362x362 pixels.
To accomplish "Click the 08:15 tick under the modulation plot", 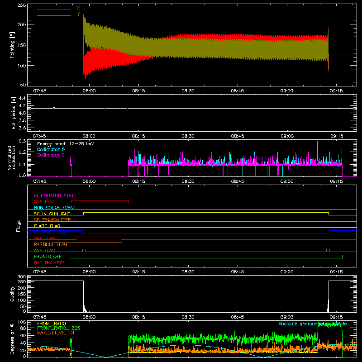I will click(138, 181).
